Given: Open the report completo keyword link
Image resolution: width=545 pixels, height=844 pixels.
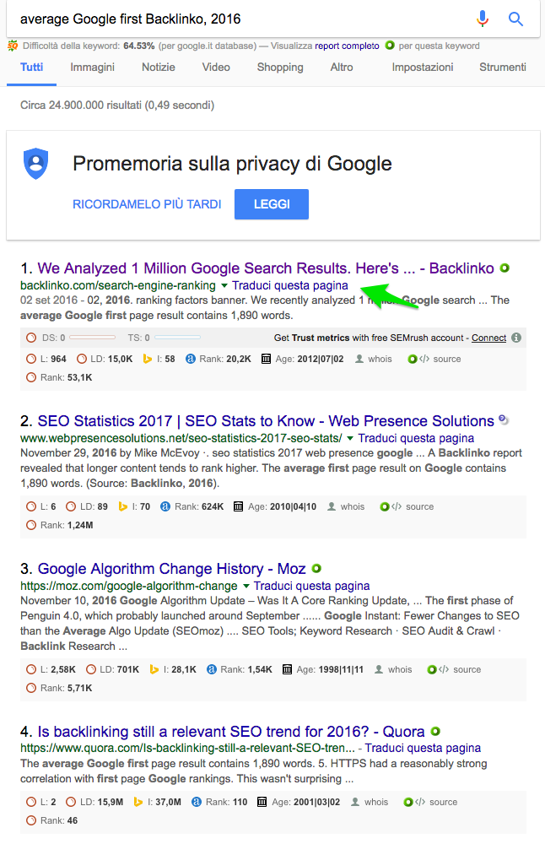Looking at the screenshot, I should pyautogui.click(x=347, y=46).
